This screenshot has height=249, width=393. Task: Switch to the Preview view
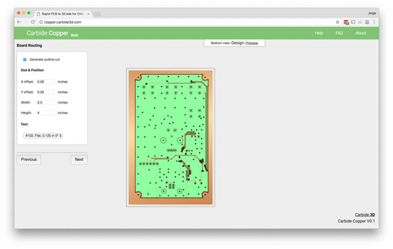252,43
